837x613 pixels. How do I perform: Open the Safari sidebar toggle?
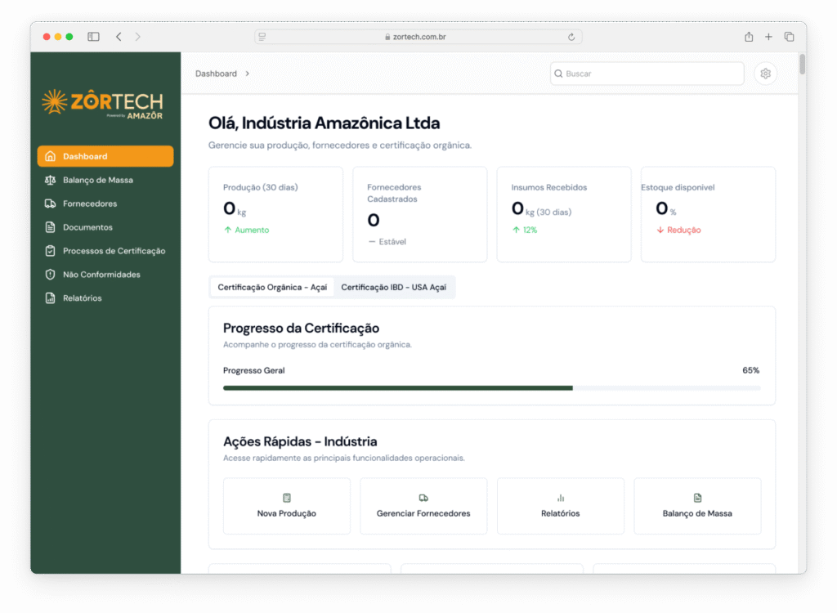93,37
